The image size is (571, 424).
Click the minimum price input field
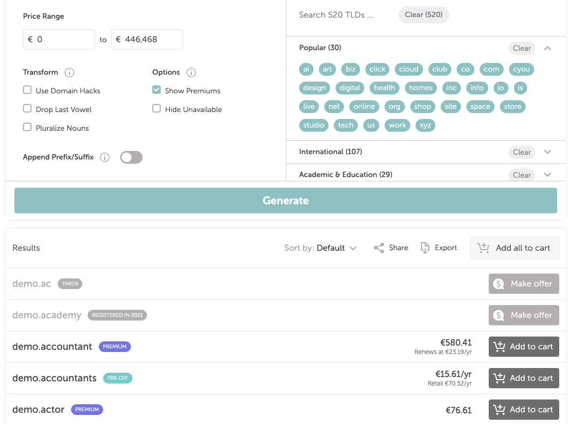(x=59, y=39)
